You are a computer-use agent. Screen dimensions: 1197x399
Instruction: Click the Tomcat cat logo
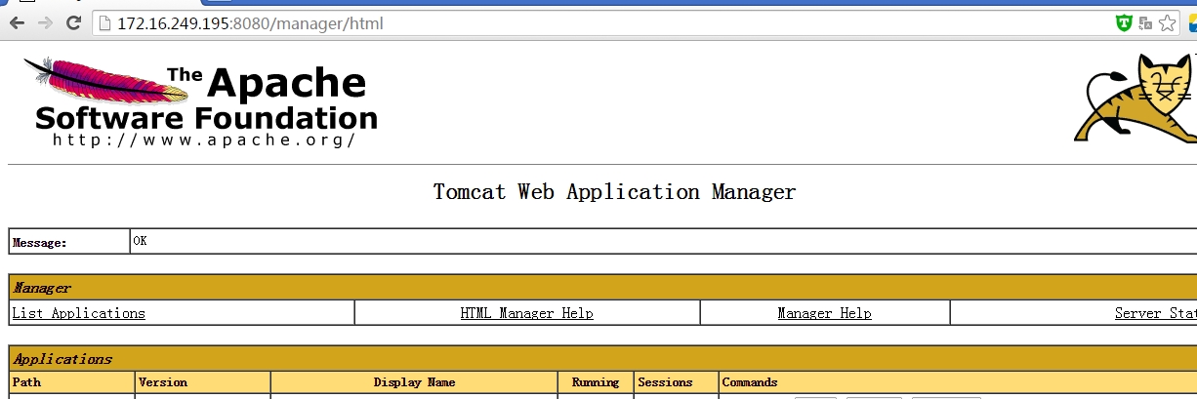(x=1137, y=100)
